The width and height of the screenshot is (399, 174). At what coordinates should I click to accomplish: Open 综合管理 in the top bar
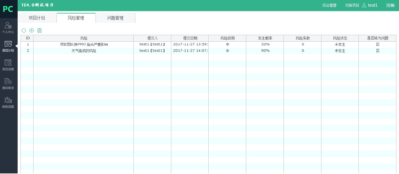point(329,5)
